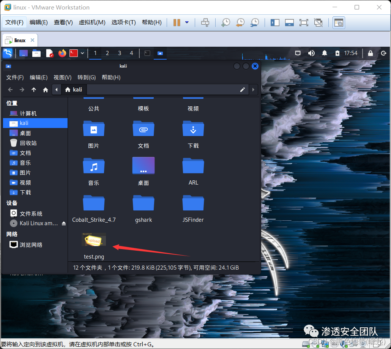The width and height of the screenshot is (391, 349).
Task: Lock the Kali screen
Action: 371,53
